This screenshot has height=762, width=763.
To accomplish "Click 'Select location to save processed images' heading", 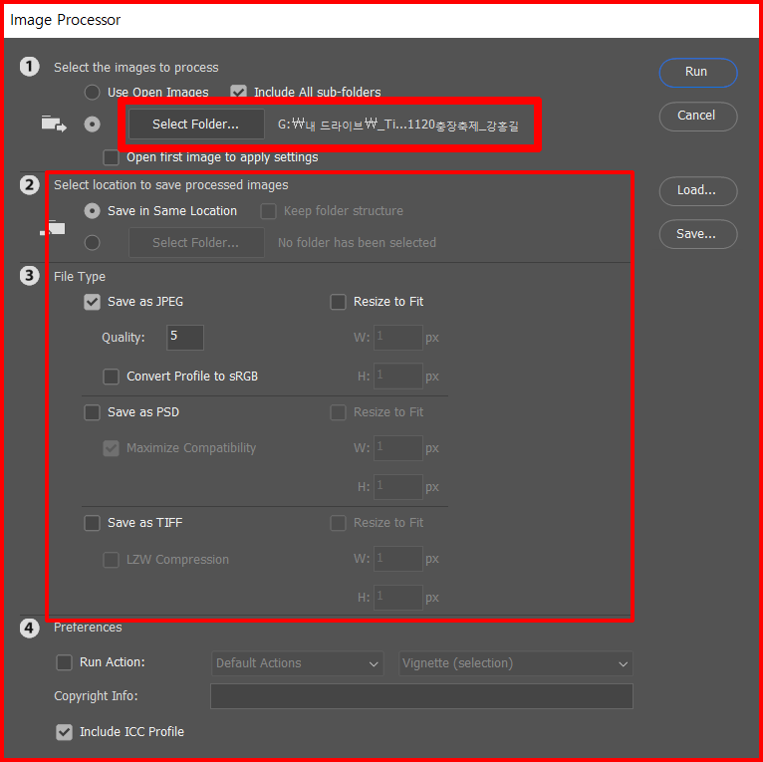I will (x=170, y=185).
